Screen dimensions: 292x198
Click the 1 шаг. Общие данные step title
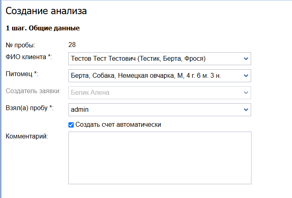click(43, 28)
